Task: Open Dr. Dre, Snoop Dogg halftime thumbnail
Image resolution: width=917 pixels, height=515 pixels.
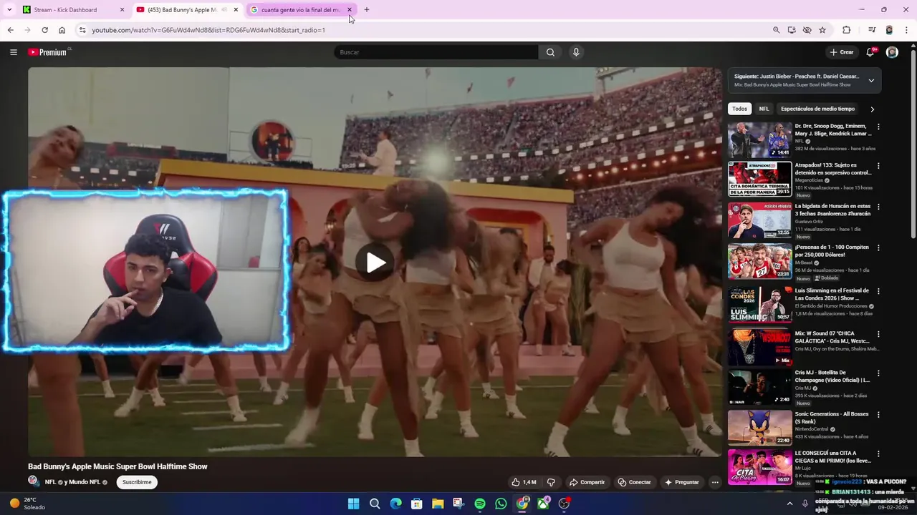Action: coord(759,139)
